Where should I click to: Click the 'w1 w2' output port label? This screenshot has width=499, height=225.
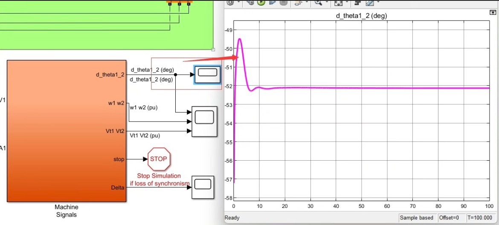click(x=116, y=103)
